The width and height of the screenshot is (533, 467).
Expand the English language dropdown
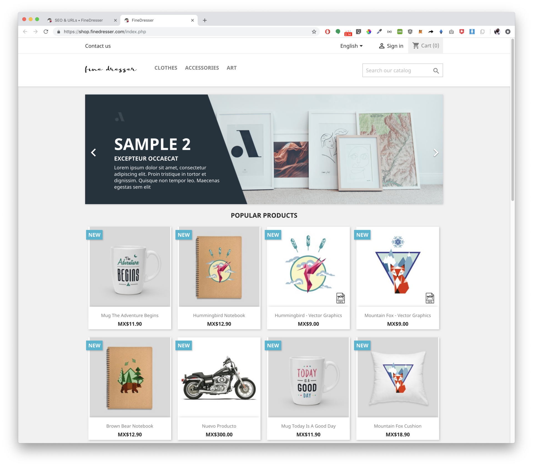(x=351, y=46)
